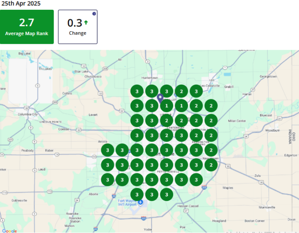
Task: Click the Hoagland map label
Action: (219, 221)
